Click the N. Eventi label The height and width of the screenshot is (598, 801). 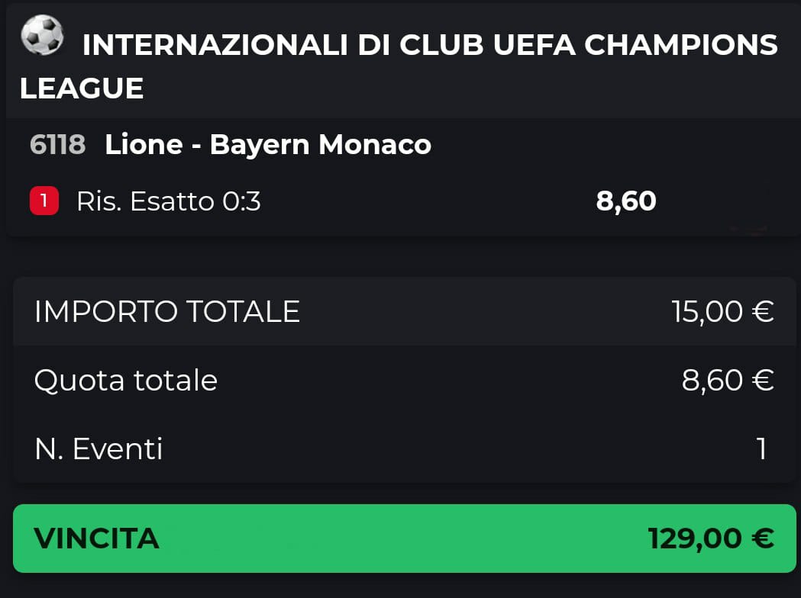pyautogui.click(x=99, y=448)
